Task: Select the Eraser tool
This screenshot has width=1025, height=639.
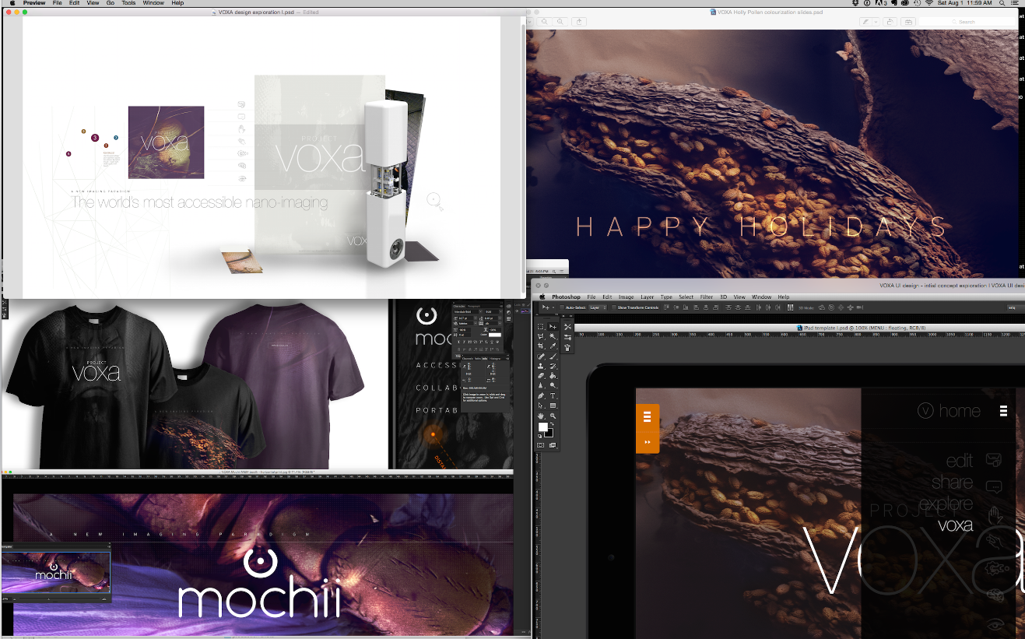Action: 540,375
